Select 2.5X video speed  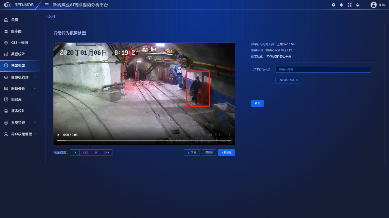click(x=107, y=153)
